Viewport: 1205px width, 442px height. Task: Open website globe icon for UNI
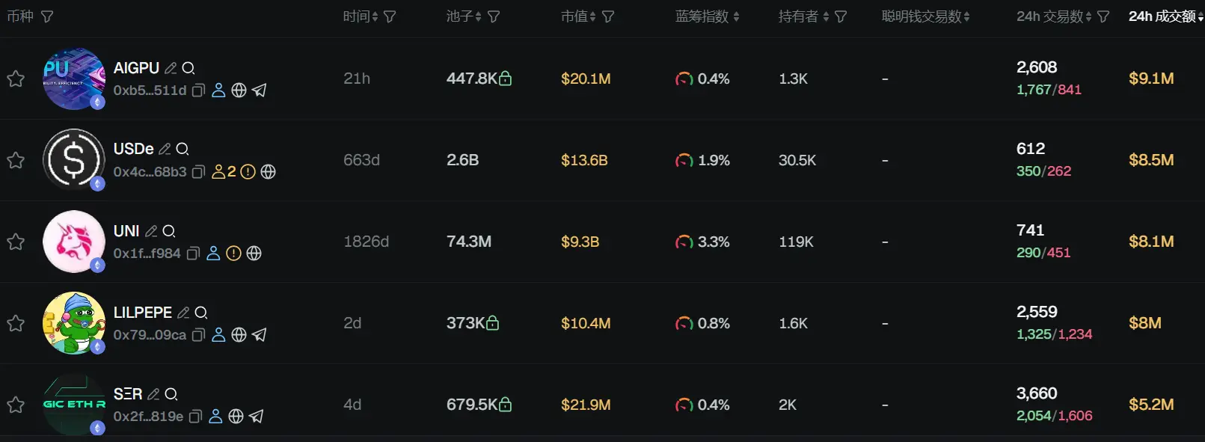coord(254,254)
